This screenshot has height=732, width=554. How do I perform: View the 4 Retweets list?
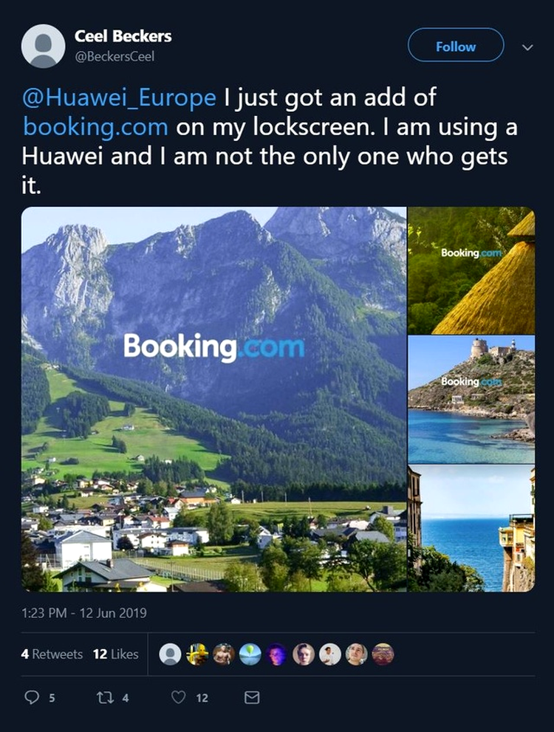(52, 654)
